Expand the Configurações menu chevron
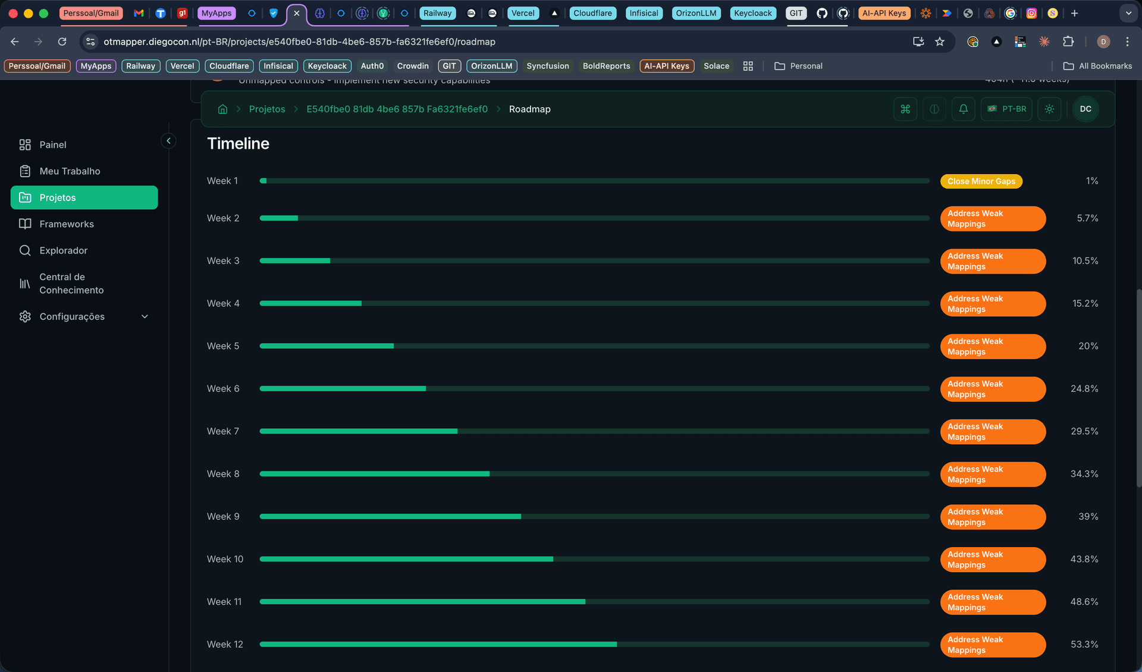 pyautogui.click(x=145, y=316)
